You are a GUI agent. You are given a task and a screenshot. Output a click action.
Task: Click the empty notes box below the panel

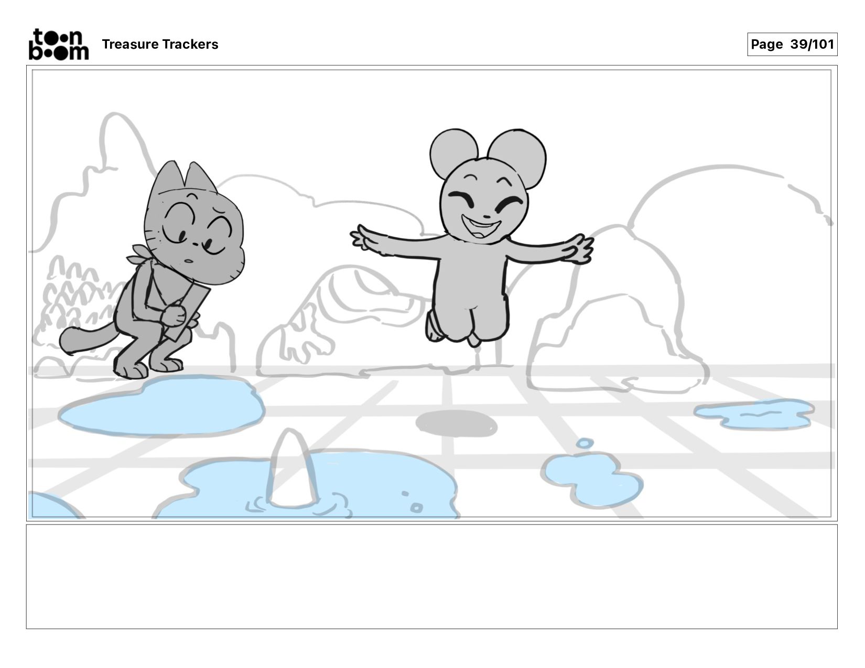432,576
